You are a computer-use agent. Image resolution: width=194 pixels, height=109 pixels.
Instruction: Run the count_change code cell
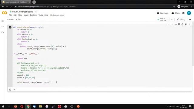point(10,27)
